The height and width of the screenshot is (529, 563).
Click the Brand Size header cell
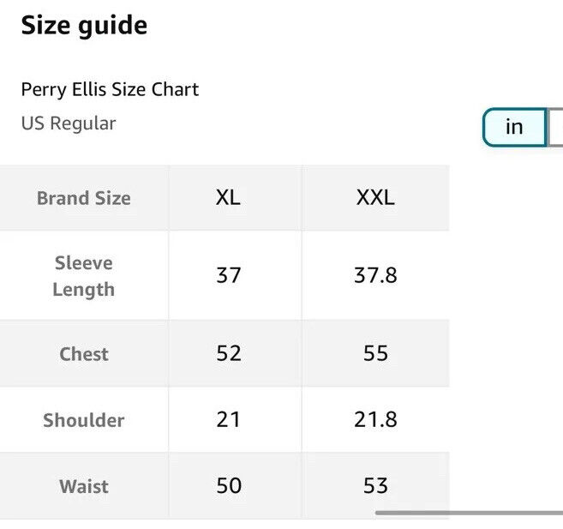(x=84, y=198)
